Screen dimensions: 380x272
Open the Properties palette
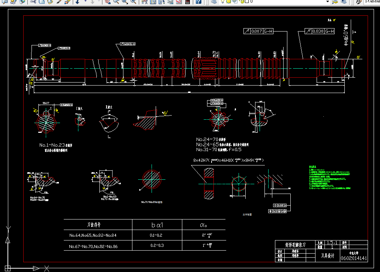click(x=144, y=2)
